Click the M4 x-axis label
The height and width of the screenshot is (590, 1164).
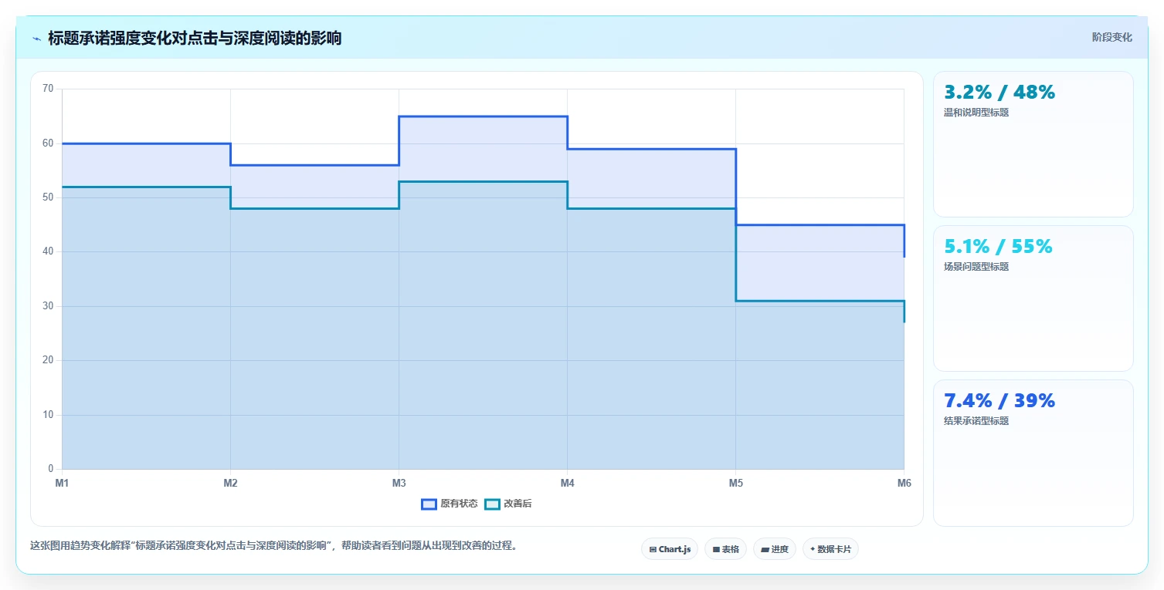click(x=567, y=484)
